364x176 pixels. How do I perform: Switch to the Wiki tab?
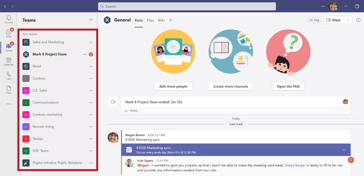[161, 20]
